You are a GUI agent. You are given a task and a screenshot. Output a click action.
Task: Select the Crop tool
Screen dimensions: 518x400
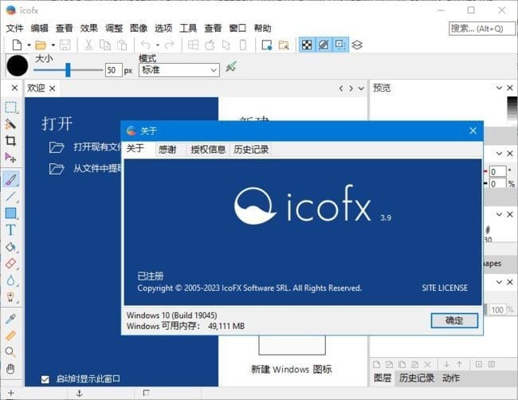pyautogui.click(x=10, y=141)
